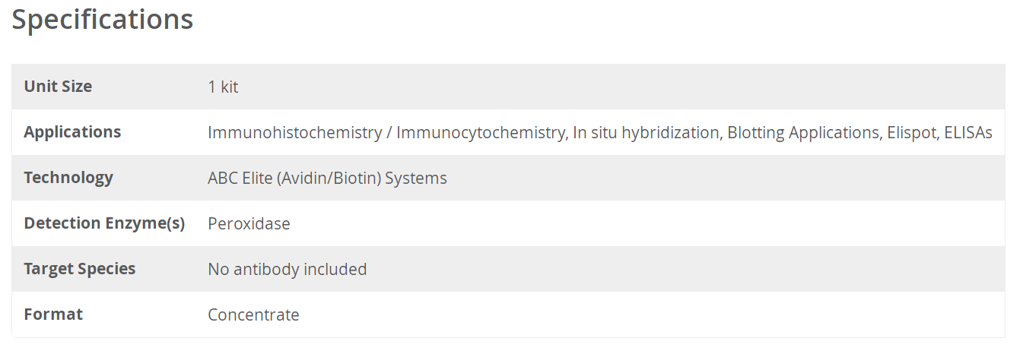1020x354 pixels.
Task: Click the ELISAs application entry
Action: (x=968, y=133)
